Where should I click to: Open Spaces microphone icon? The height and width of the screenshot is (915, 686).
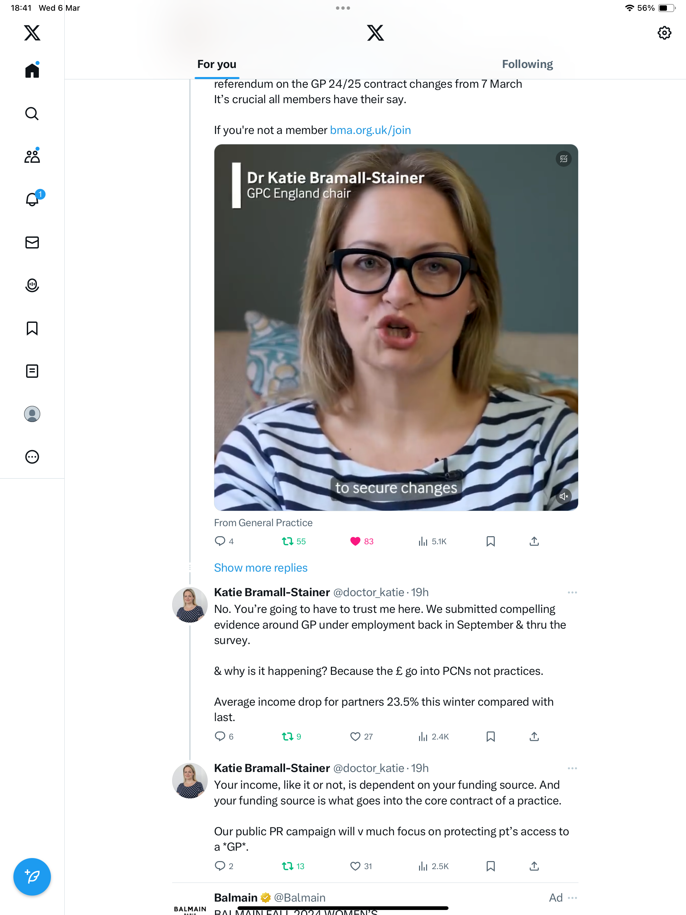click(x=32, y=285)
